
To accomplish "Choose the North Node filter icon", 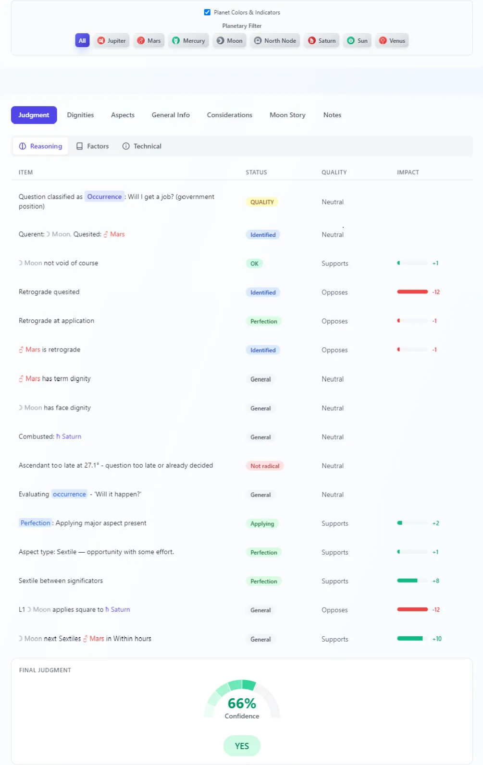I will click(x=258, y=41).
